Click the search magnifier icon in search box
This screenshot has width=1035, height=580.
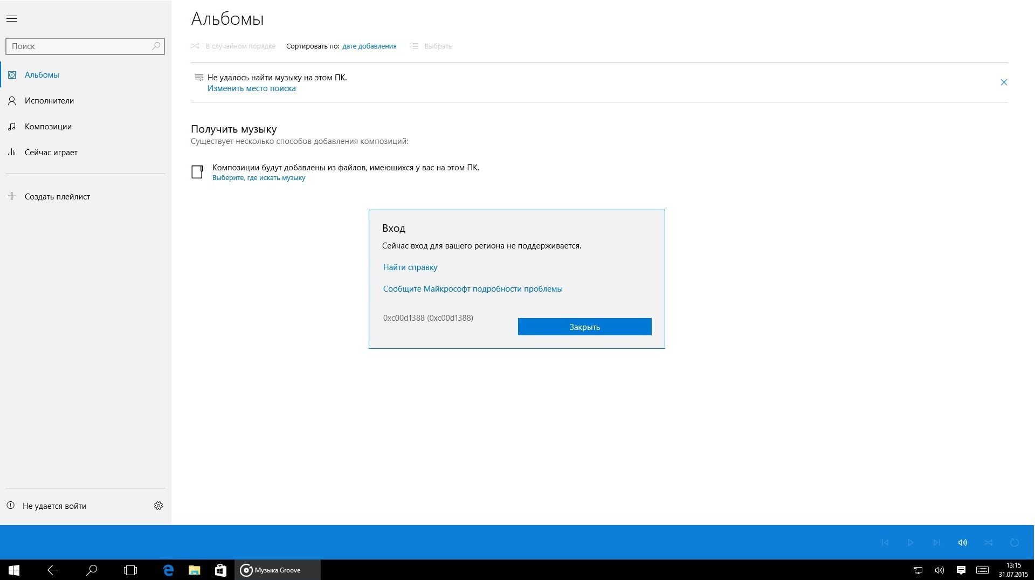click(x=156, y=46)
